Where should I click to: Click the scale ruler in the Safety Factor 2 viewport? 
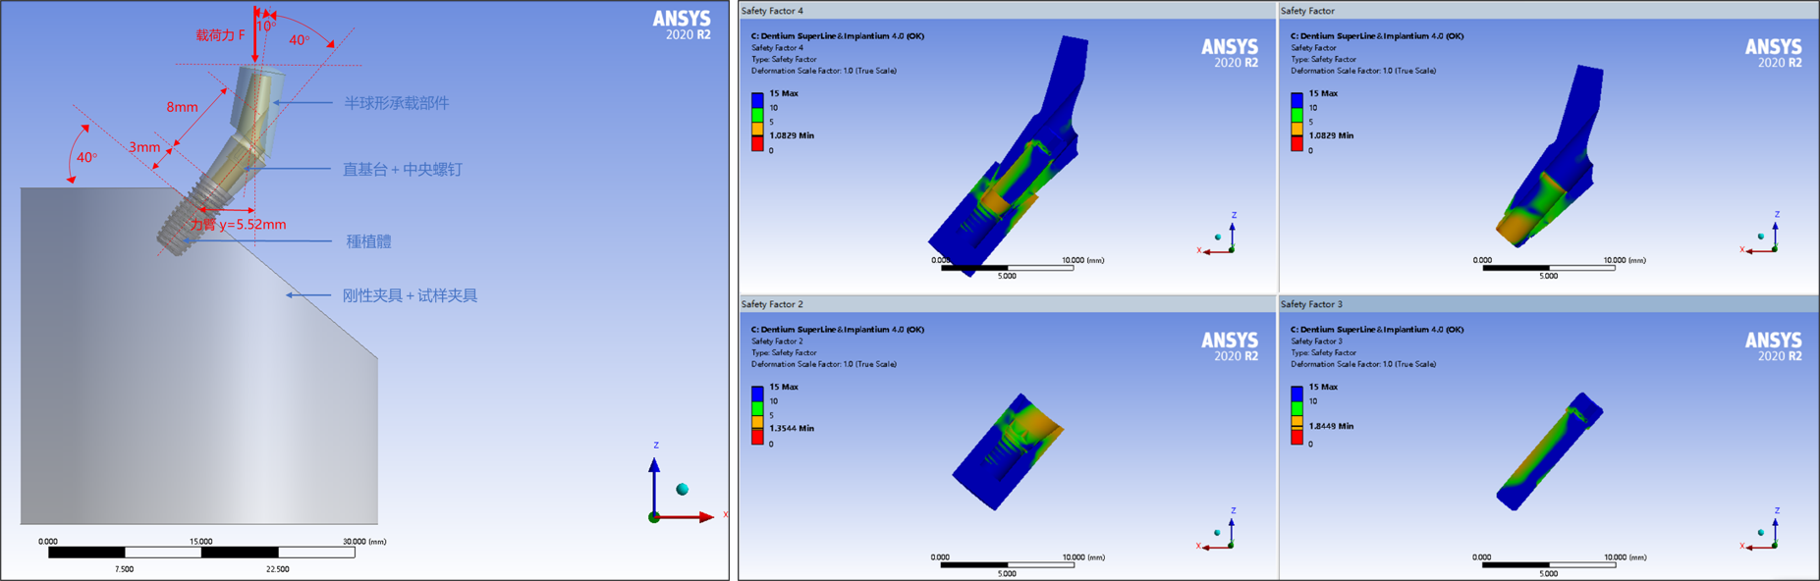pos(1007,564)
